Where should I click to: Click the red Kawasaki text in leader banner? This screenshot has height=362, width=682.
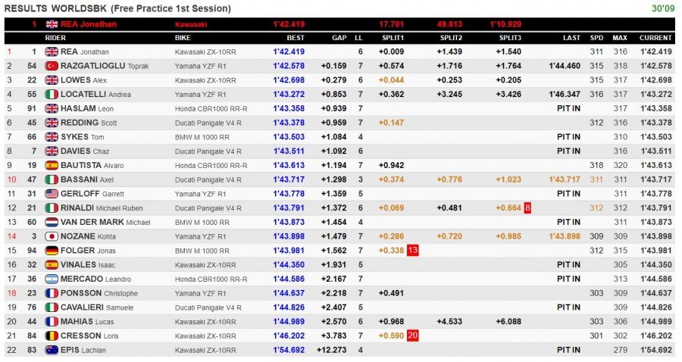191,24
